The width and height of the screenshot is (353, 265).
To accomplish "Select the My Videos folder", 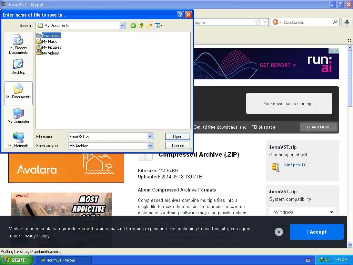I will [x=48, y=53].
